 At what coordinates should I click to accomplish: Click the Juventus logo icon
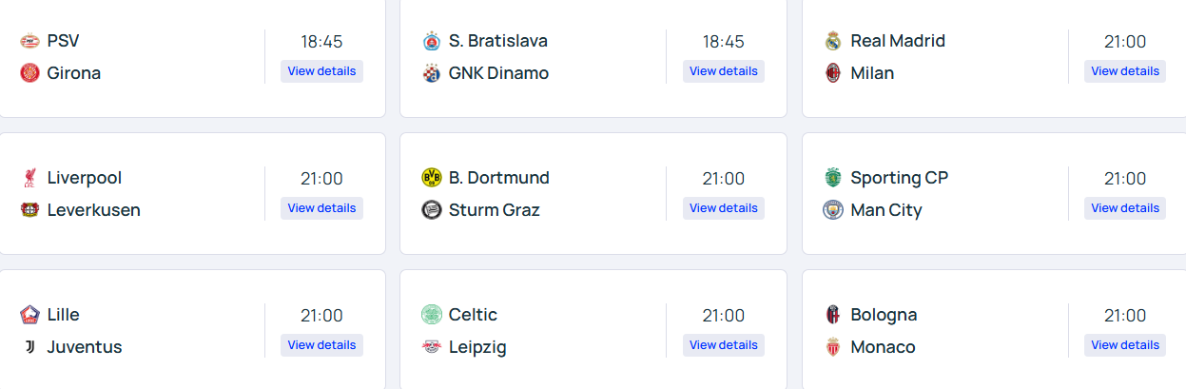click(x=29, y=347)
